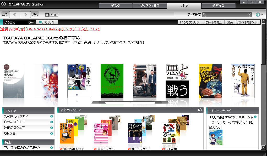Click the book carousel horizontal slider
The width and height of the screenshot is (267, 156).
point(130,103)
